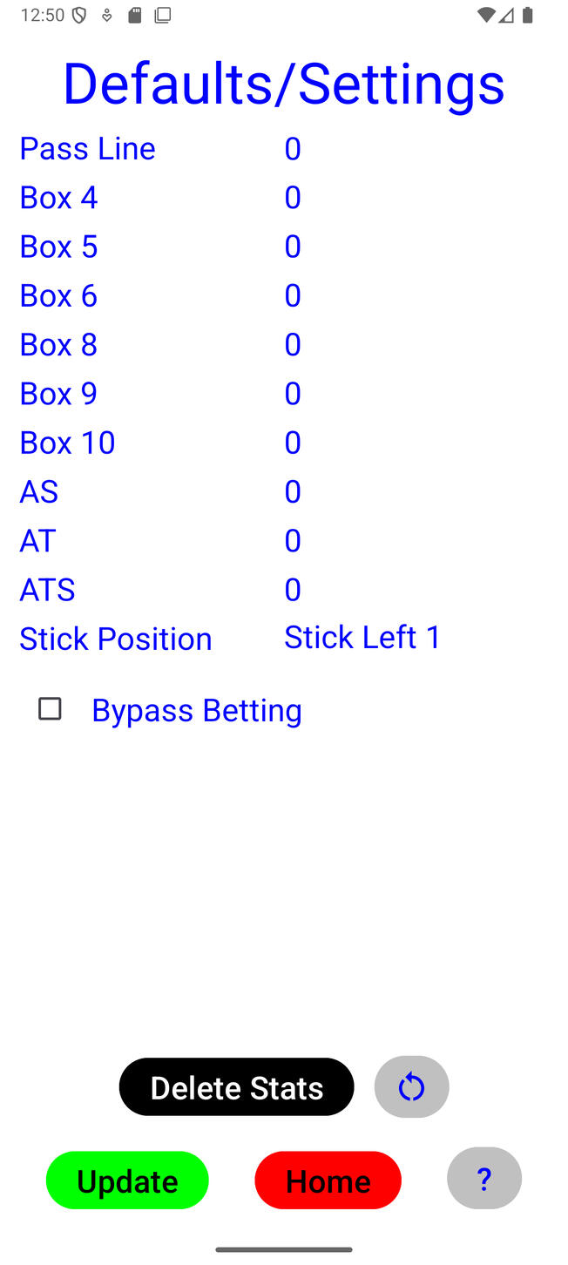Tap the Bypass Betting label text
This screenshot has height=1265, width=568.
point(197,711)
